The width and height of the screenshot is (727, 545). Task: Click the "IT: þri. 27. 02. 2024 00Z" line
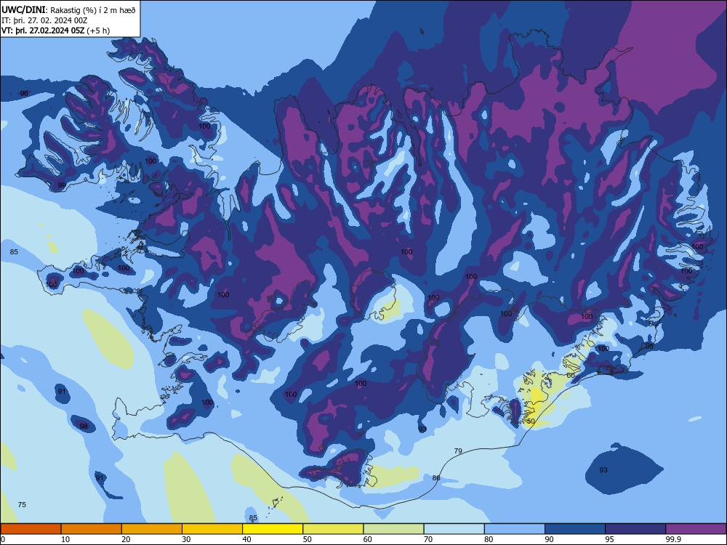tap(44, 20)
